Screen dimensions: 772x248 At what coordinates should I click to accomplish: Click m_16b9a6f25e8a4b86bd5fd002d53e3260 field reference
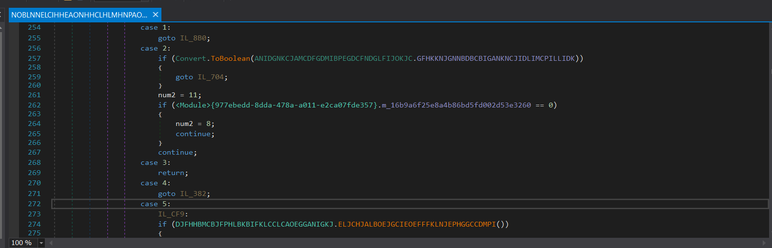coord(456,105)
